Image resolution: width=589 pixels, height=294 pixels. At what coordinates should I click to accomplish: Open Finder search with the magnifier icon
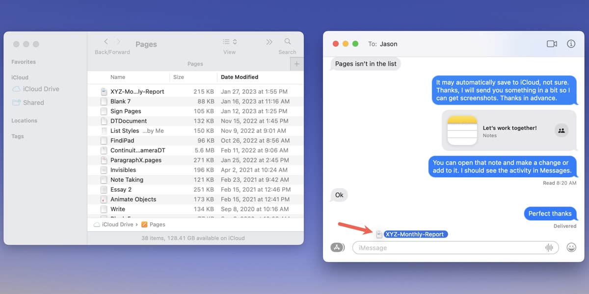pyautogui.click(x=287, y=42)
